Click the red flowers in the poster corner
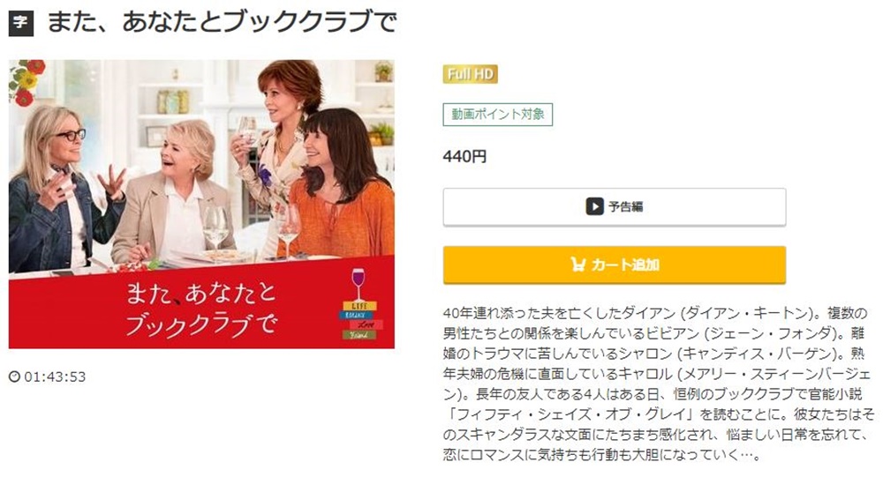 26,82
